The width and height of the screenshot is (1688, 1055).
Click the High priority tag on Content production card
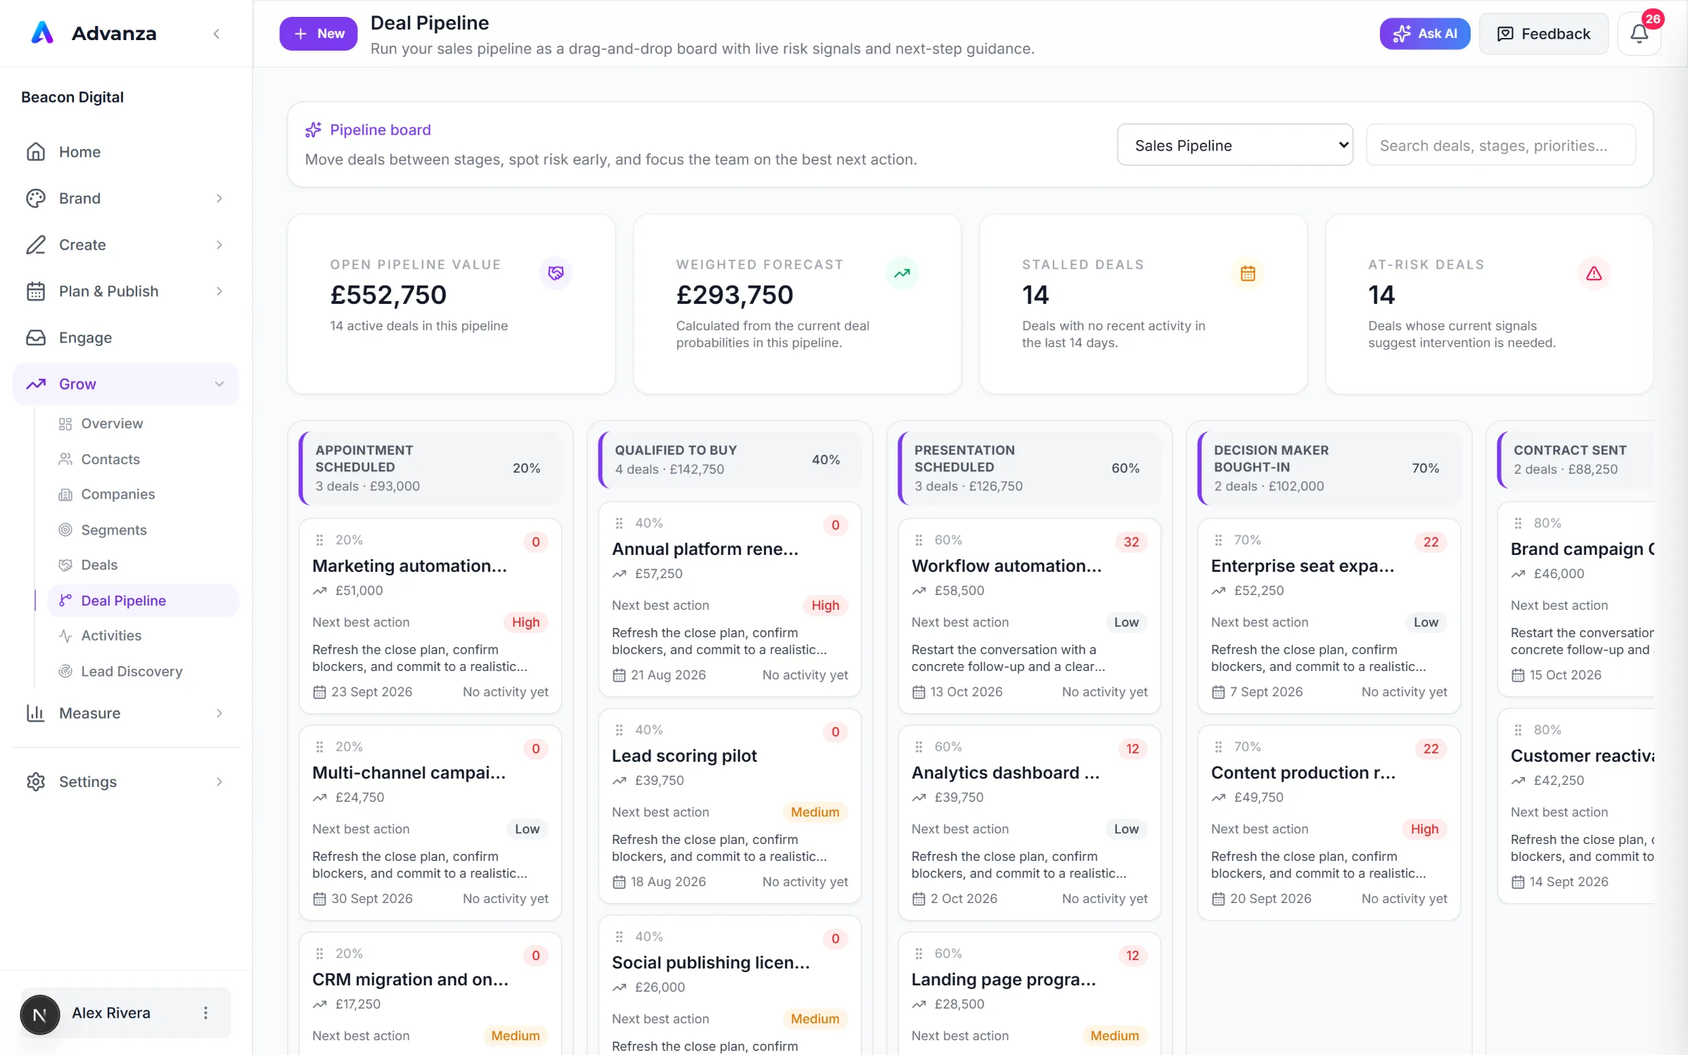[1424, 829]
